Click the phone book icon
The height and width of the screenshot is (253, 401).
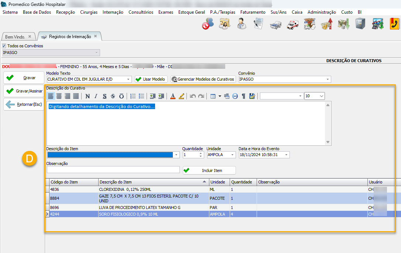395,24
